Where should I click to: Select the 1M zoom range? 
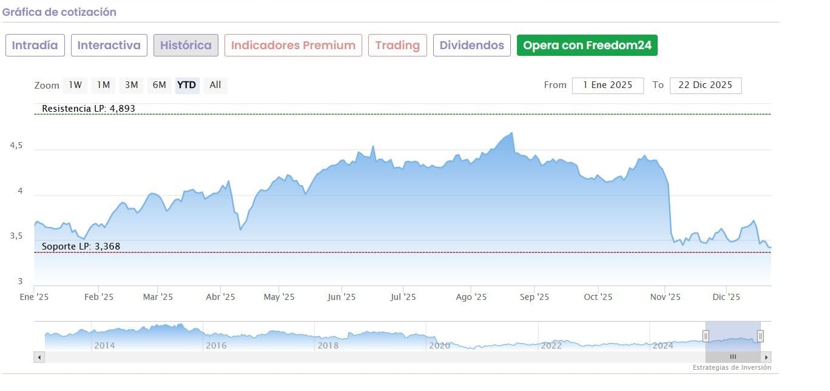click(x=103, y=85)
